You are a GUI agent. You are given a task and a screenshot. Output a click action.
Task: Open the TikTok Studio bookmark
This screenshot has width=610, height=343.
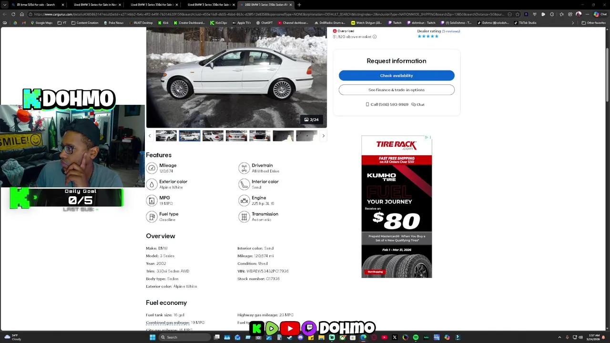[525, 23]
